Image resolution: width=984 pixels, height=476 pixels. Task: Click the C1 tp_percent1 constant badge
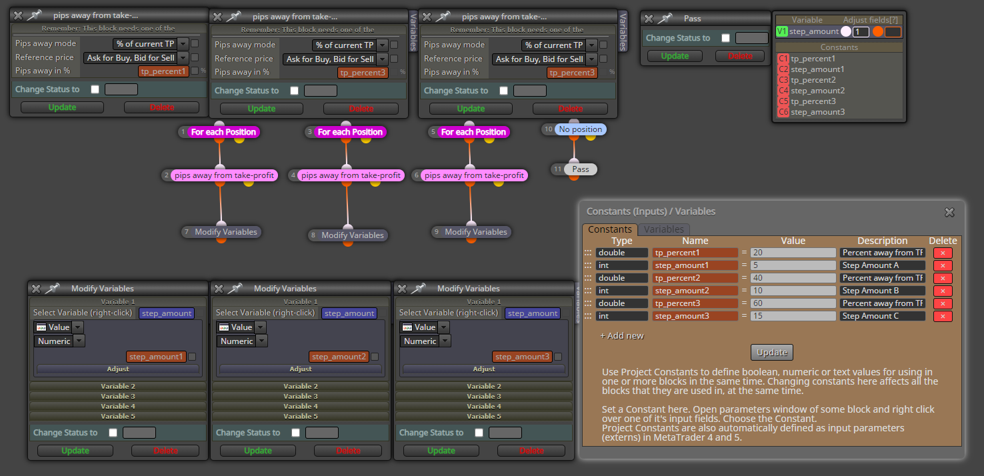pyautogui.click(x=783, y=59)
